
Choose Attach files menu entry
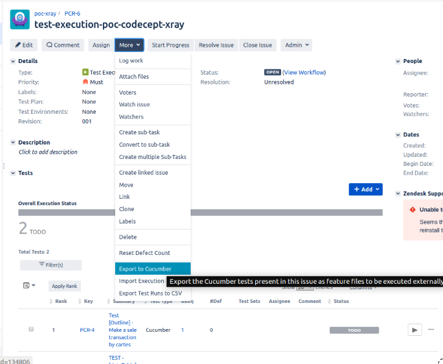pyautogui.click(x=153, y=77)
